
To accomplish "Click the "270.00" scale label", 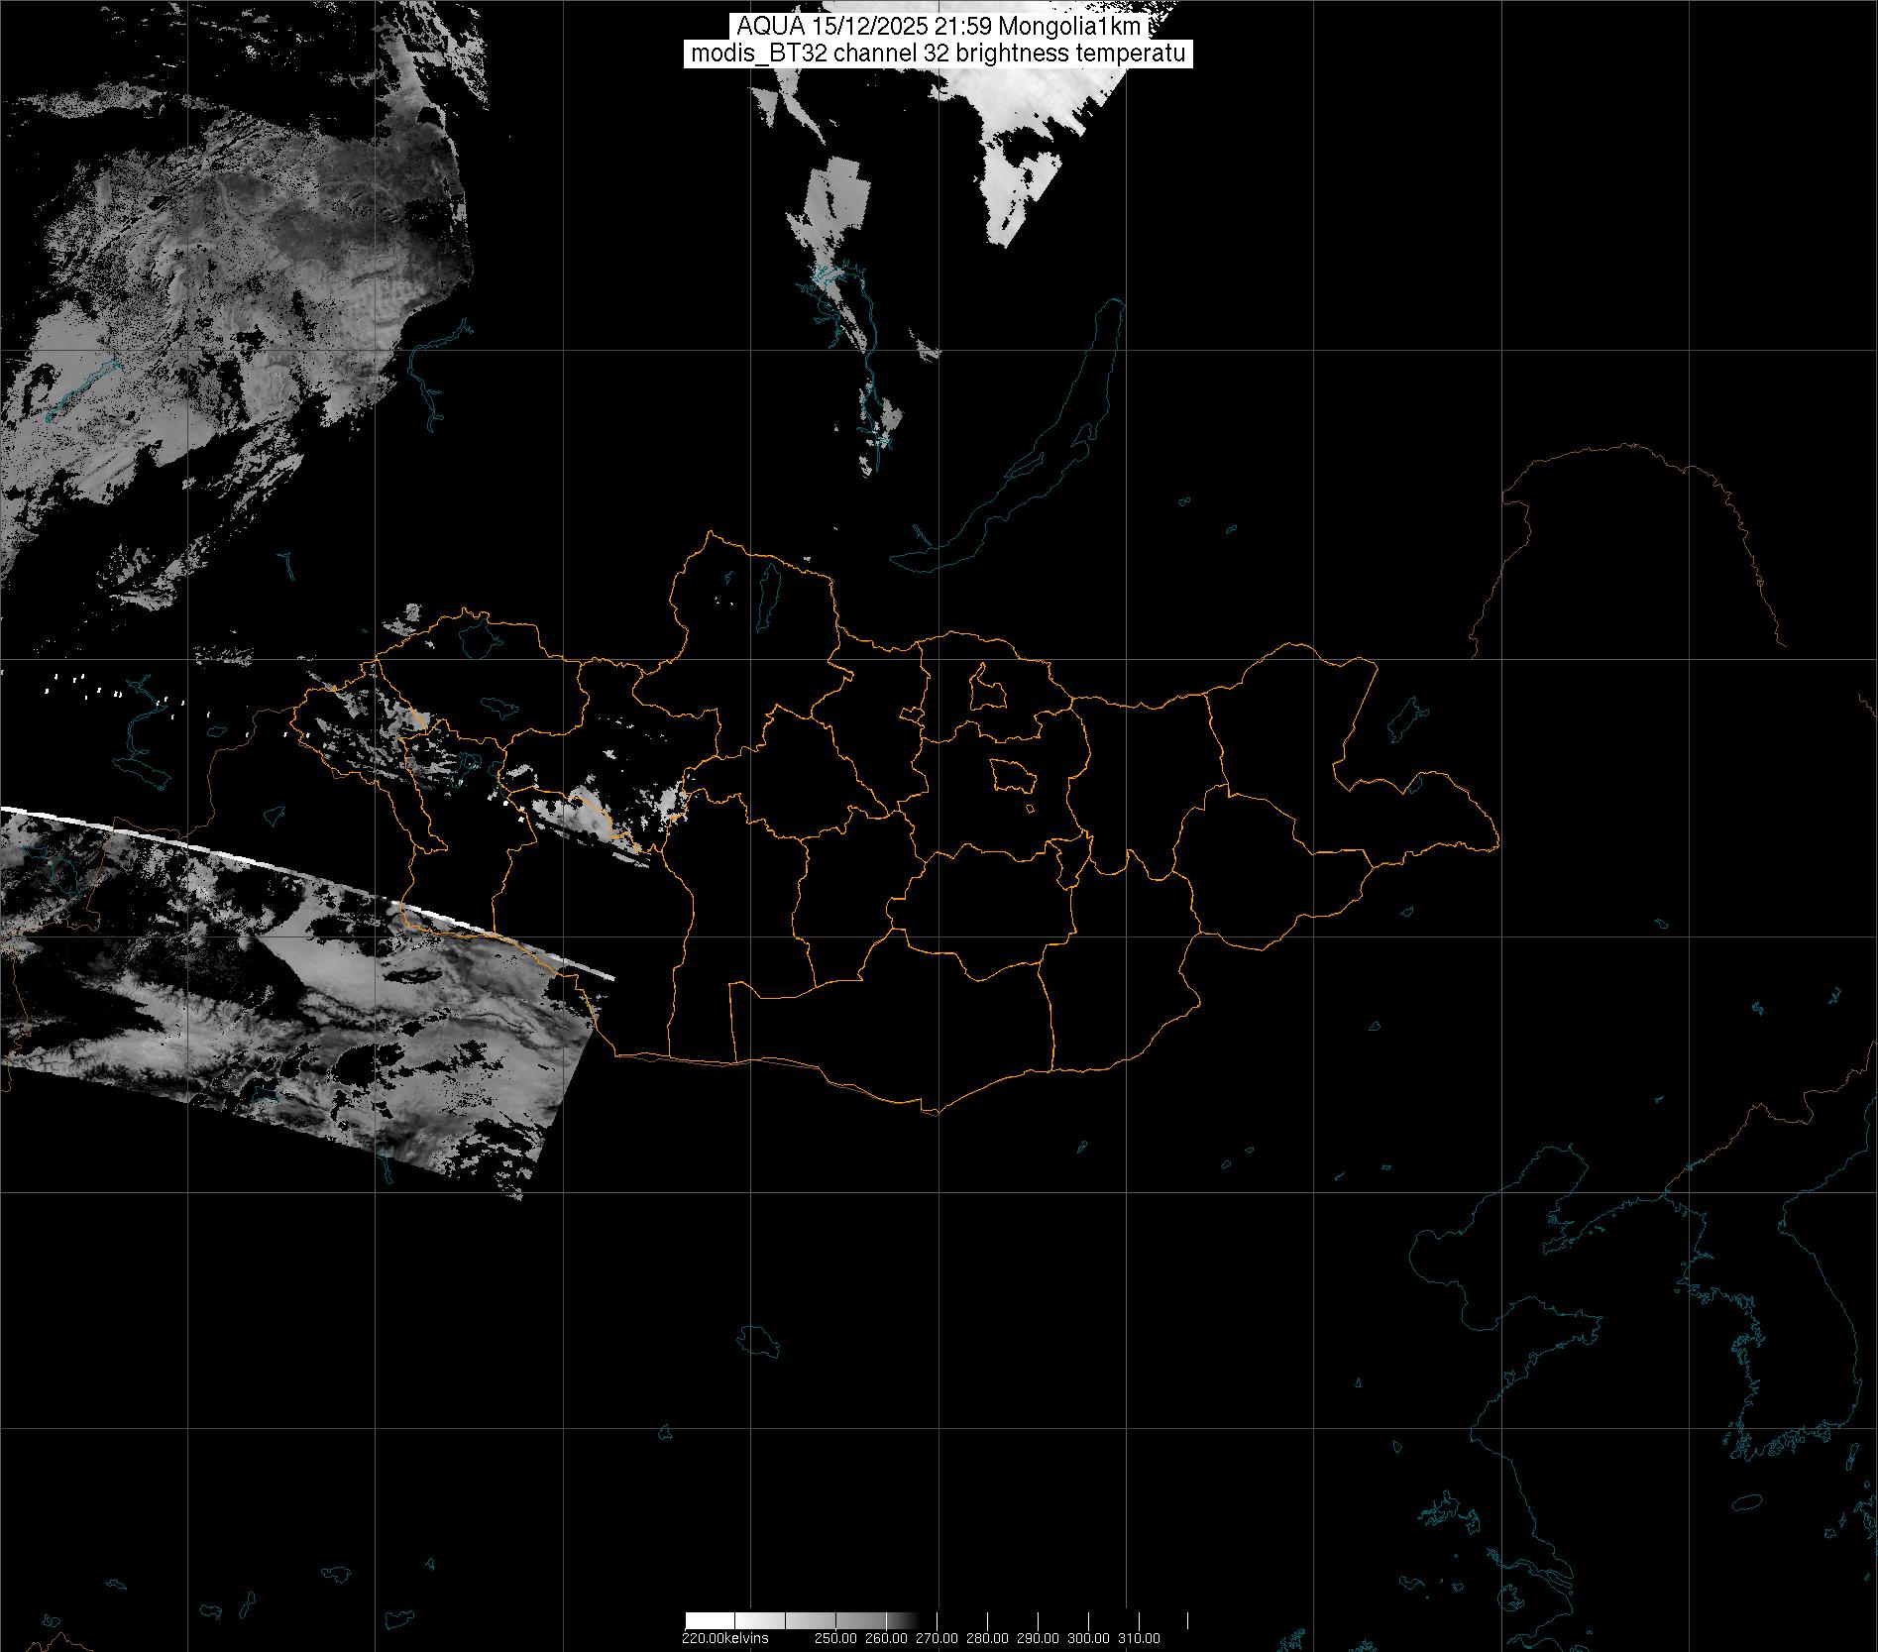I will pyautogui.click(x=937, y=1638).
